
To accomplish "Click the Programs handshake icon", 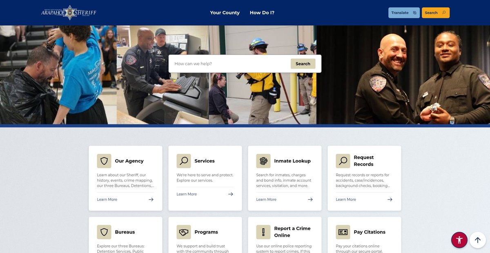I will pyautogui.click(x=184, y=232).
